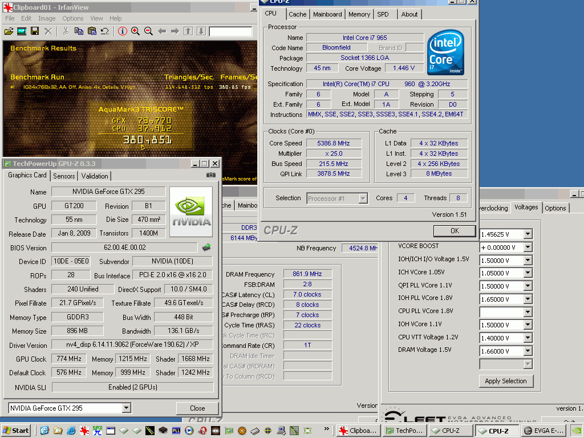Switch to the Cache tab in CPU-Z
The width and height of the screenshot is (584, 438).
(298, 14)
